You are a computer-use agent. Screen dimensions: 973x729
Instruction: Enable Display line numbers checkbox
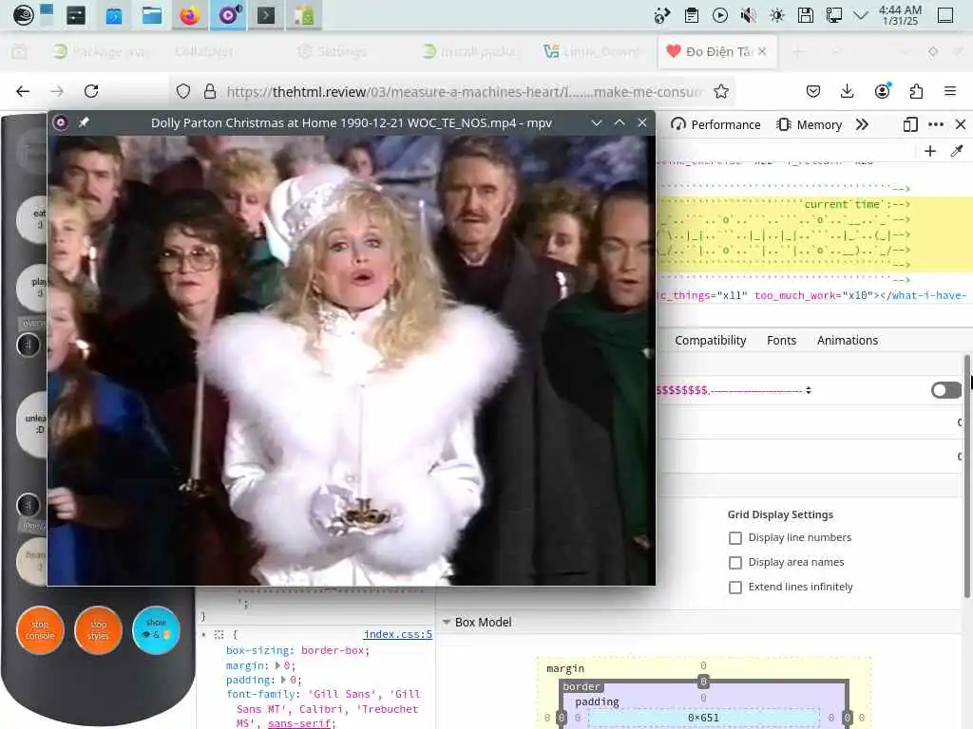click(x=735, y=538)
